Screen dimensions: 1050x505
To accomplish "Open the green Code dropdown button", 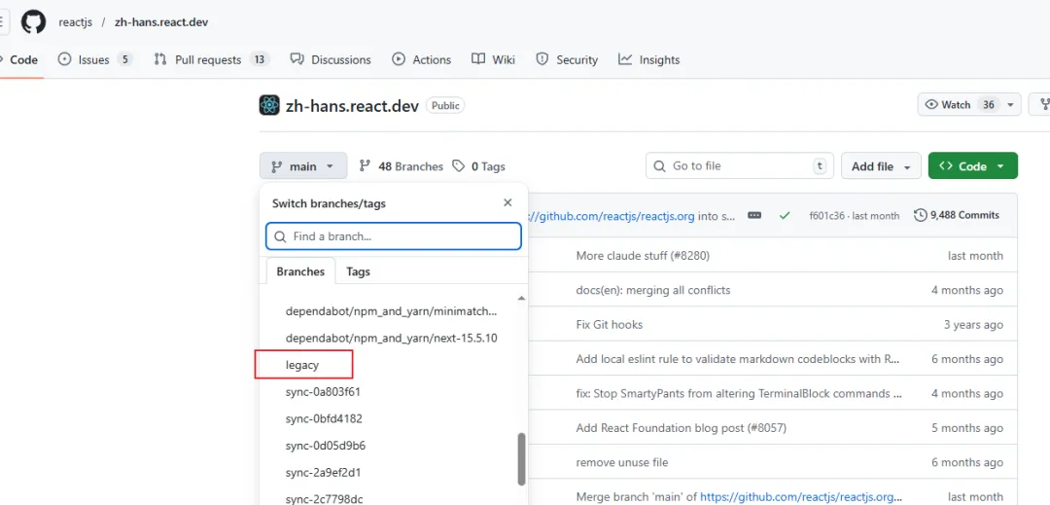I will pyautogui.click(x=973, y=166).
